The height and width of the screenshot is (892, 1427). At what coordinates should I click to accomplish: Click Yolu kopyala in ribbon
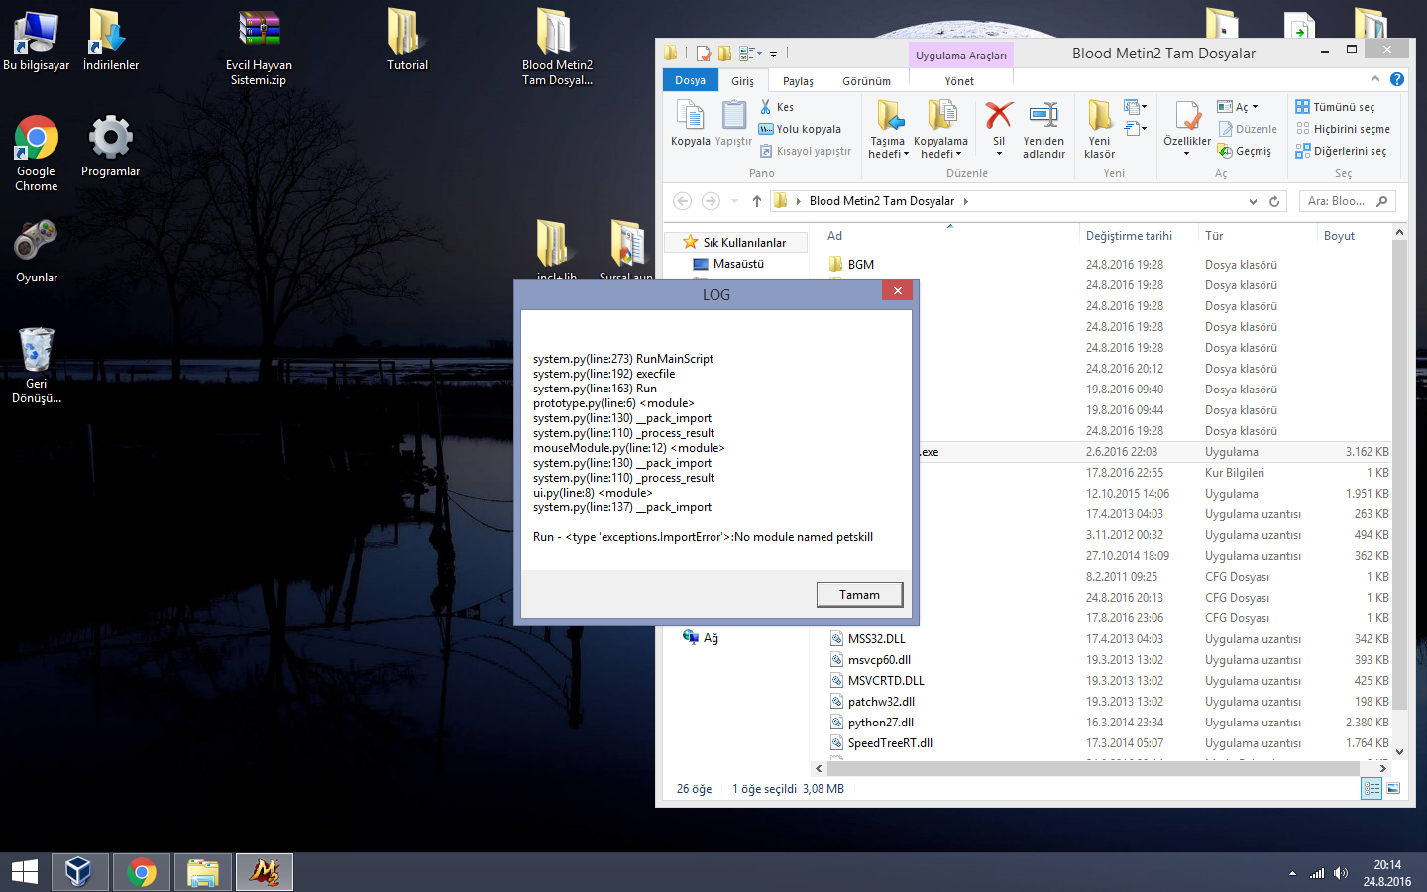(800, 129)
